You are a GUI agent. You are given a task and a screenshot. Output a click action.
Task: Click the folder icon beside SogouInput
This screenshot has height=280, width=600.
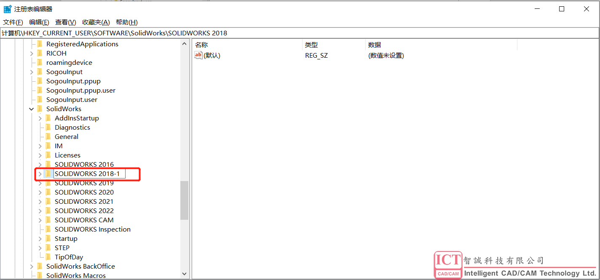tap(40, 72)
